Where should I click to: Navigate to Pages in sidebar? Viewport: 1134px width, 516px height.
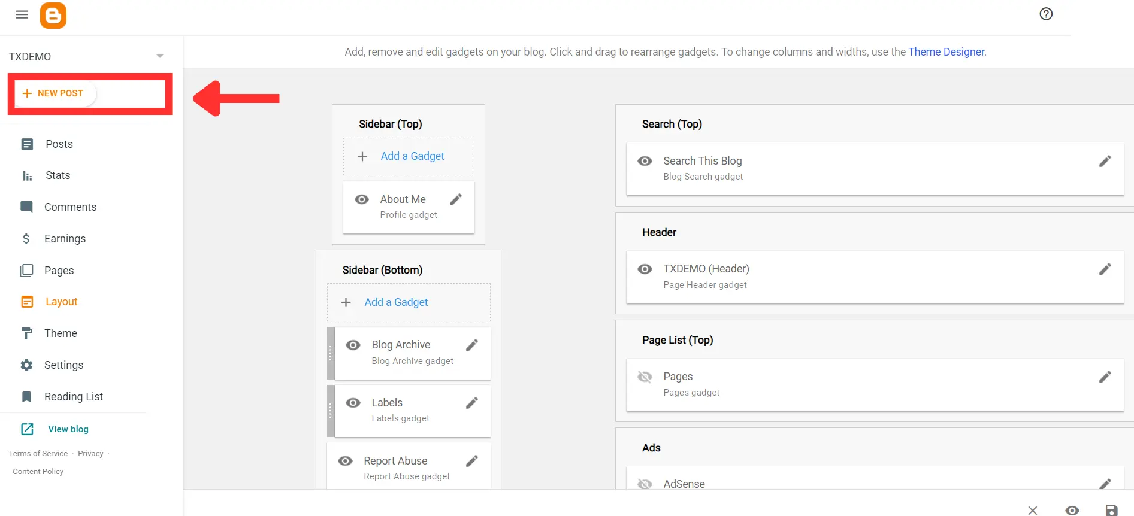pos(59,271)
